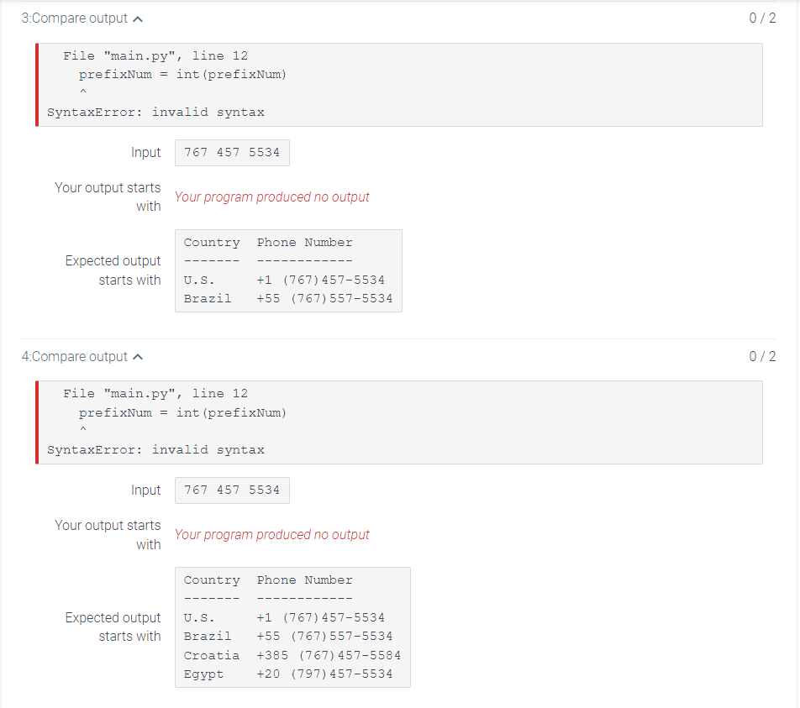Click the "0 / 2" score for test 4

pos(762,356)
